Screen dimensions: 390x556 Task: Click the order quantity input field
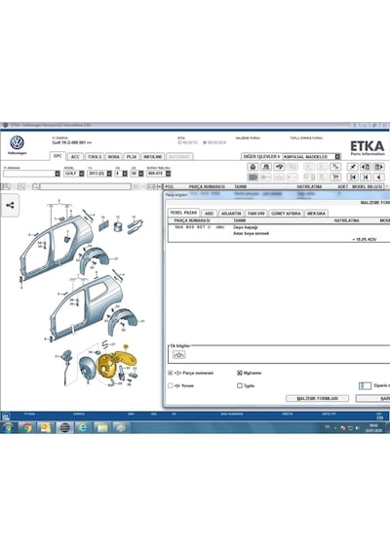(365, 385)
